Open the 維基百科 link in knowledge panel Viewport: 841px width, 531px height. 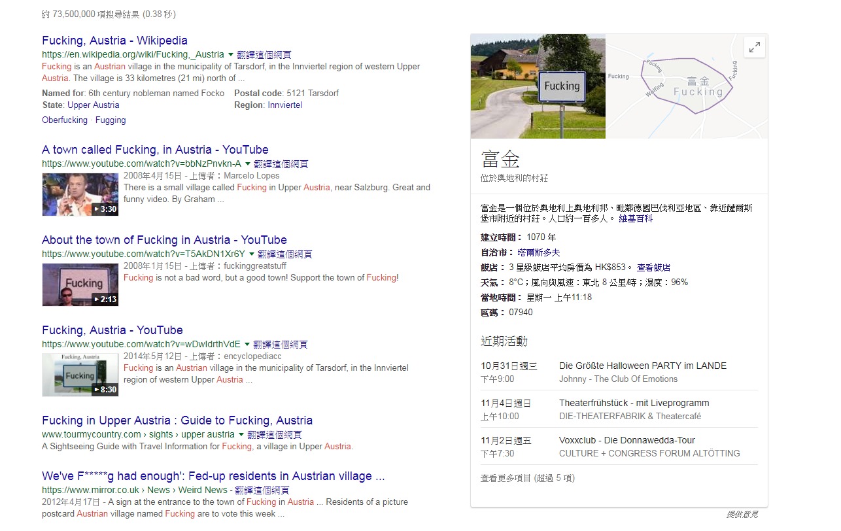(636, 218)
